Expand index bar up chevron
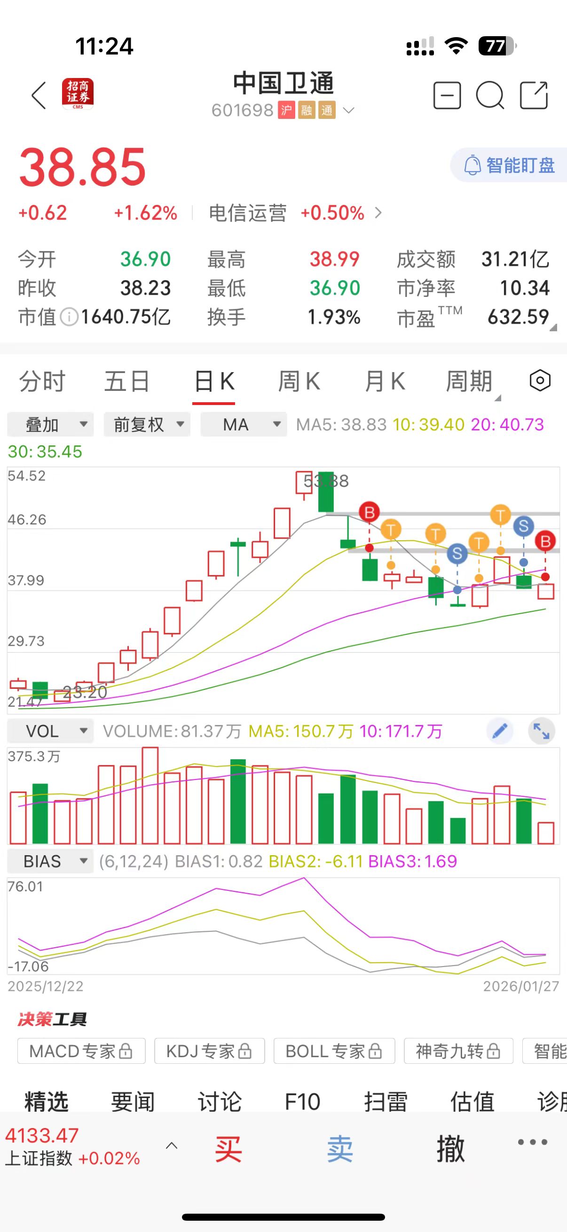567x1232 pixels. [x=171, y=1146]
